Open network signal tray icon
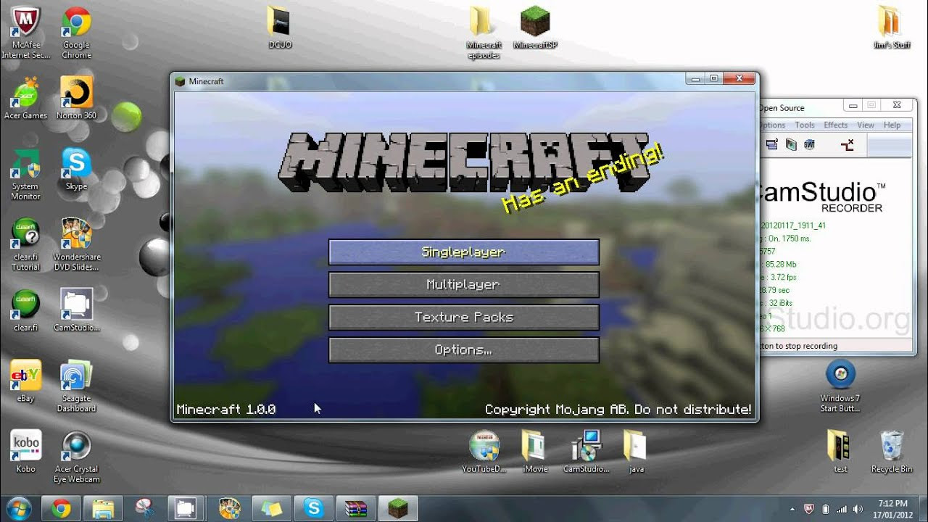928x522 pixels. pos(842,509)
